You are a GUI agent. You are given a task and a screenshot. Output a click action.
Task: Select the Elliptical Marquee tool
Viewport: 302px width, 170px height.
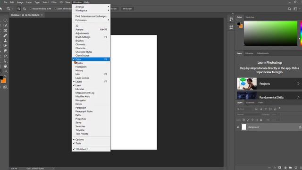pyautogui.click(x=5, y=20)
